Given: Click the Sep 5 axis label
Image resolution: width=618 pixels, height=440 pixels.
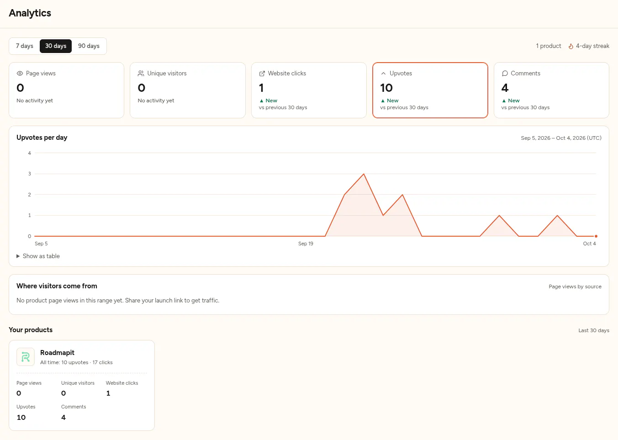Looking at the screenshot, I should (41, 244).
